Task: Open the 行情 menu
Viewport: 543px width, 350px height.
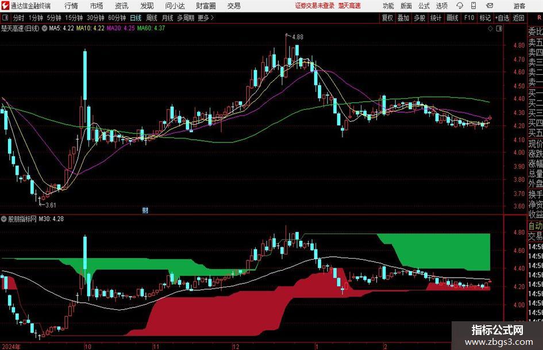Action: 71,6
